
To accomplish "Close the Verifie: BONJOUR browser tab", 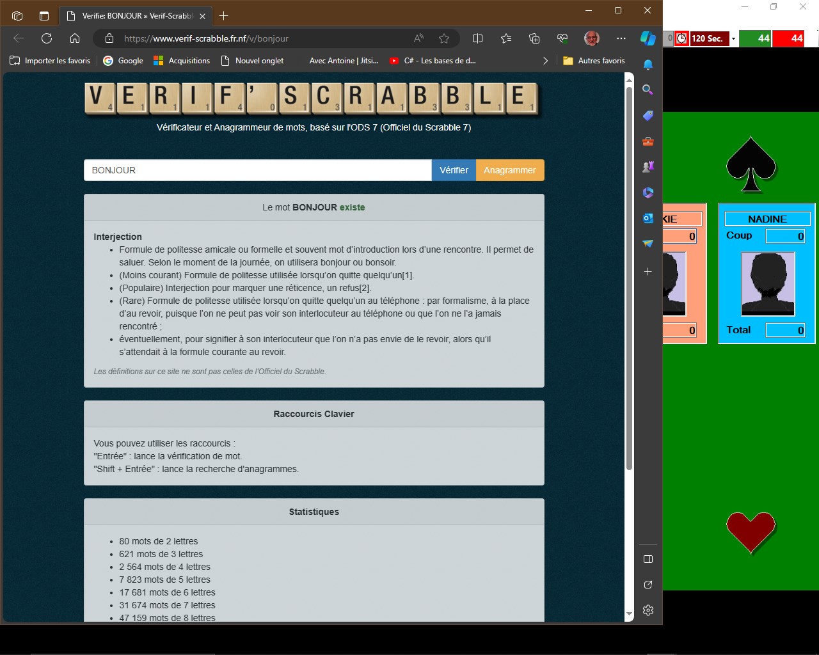I will coord(202,16).
